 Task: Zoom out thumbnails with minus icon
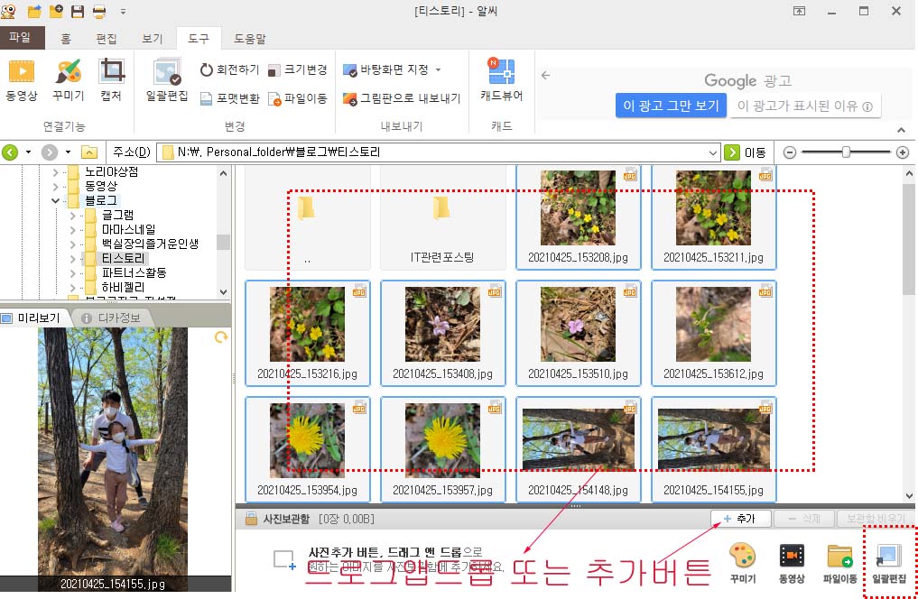click(x=789, y=152)
